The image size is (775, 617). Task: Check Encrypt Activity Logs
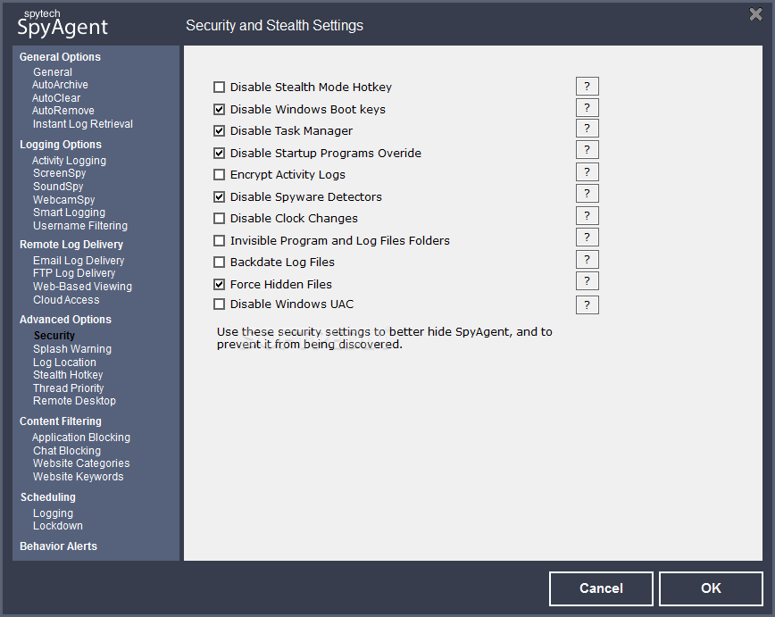point(219,174)
